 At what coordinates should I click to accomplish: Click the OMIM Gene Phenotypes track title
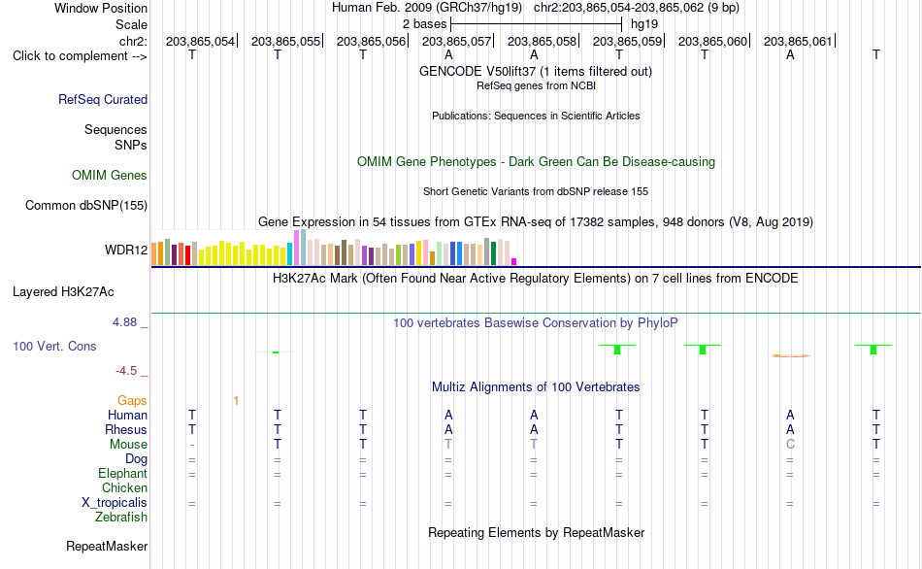tap(536, 162)
